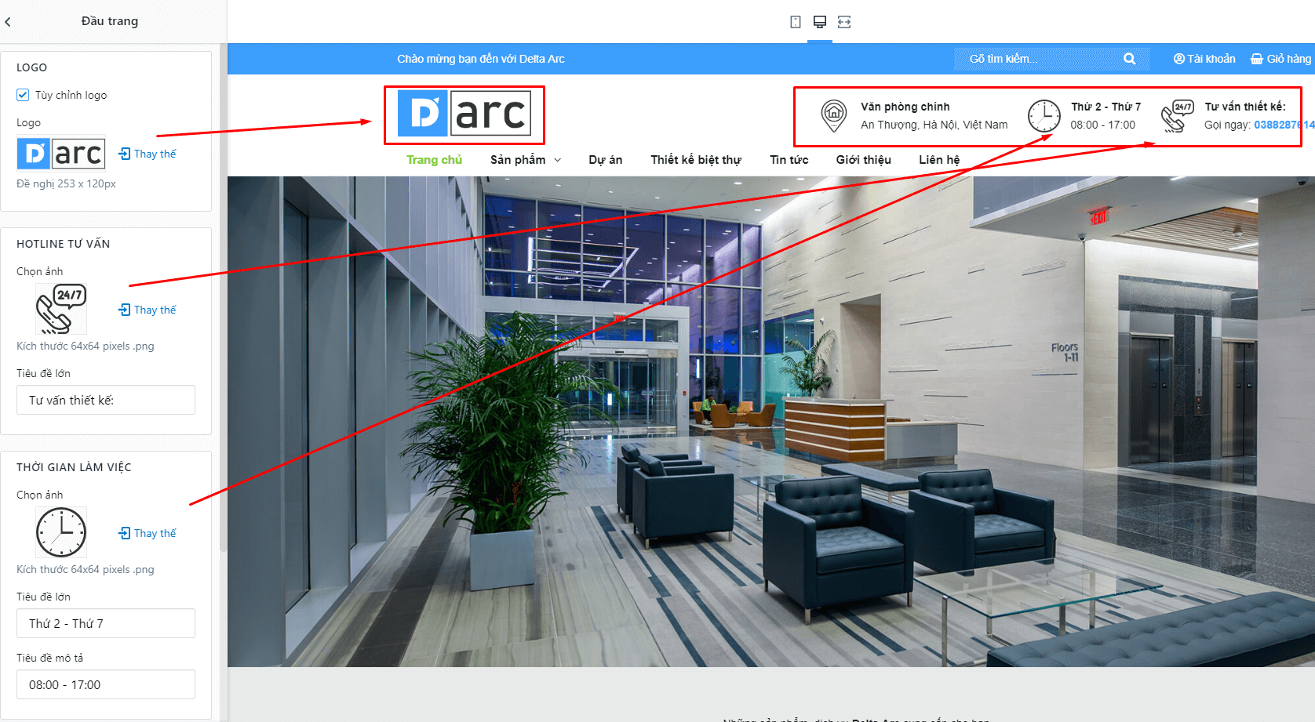Go back using the arrow beside Đầu trang
The height and width of the screenshot is (722, 1315).
(8, 22)
